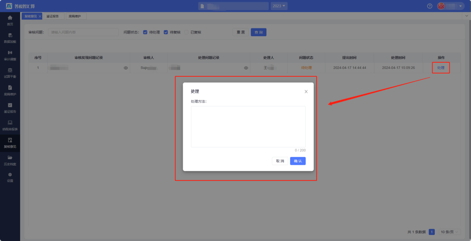This screenshot has height=241, width=471.
Task: Switch to the 鉴证报告 tab
Action: coord(54,16)
